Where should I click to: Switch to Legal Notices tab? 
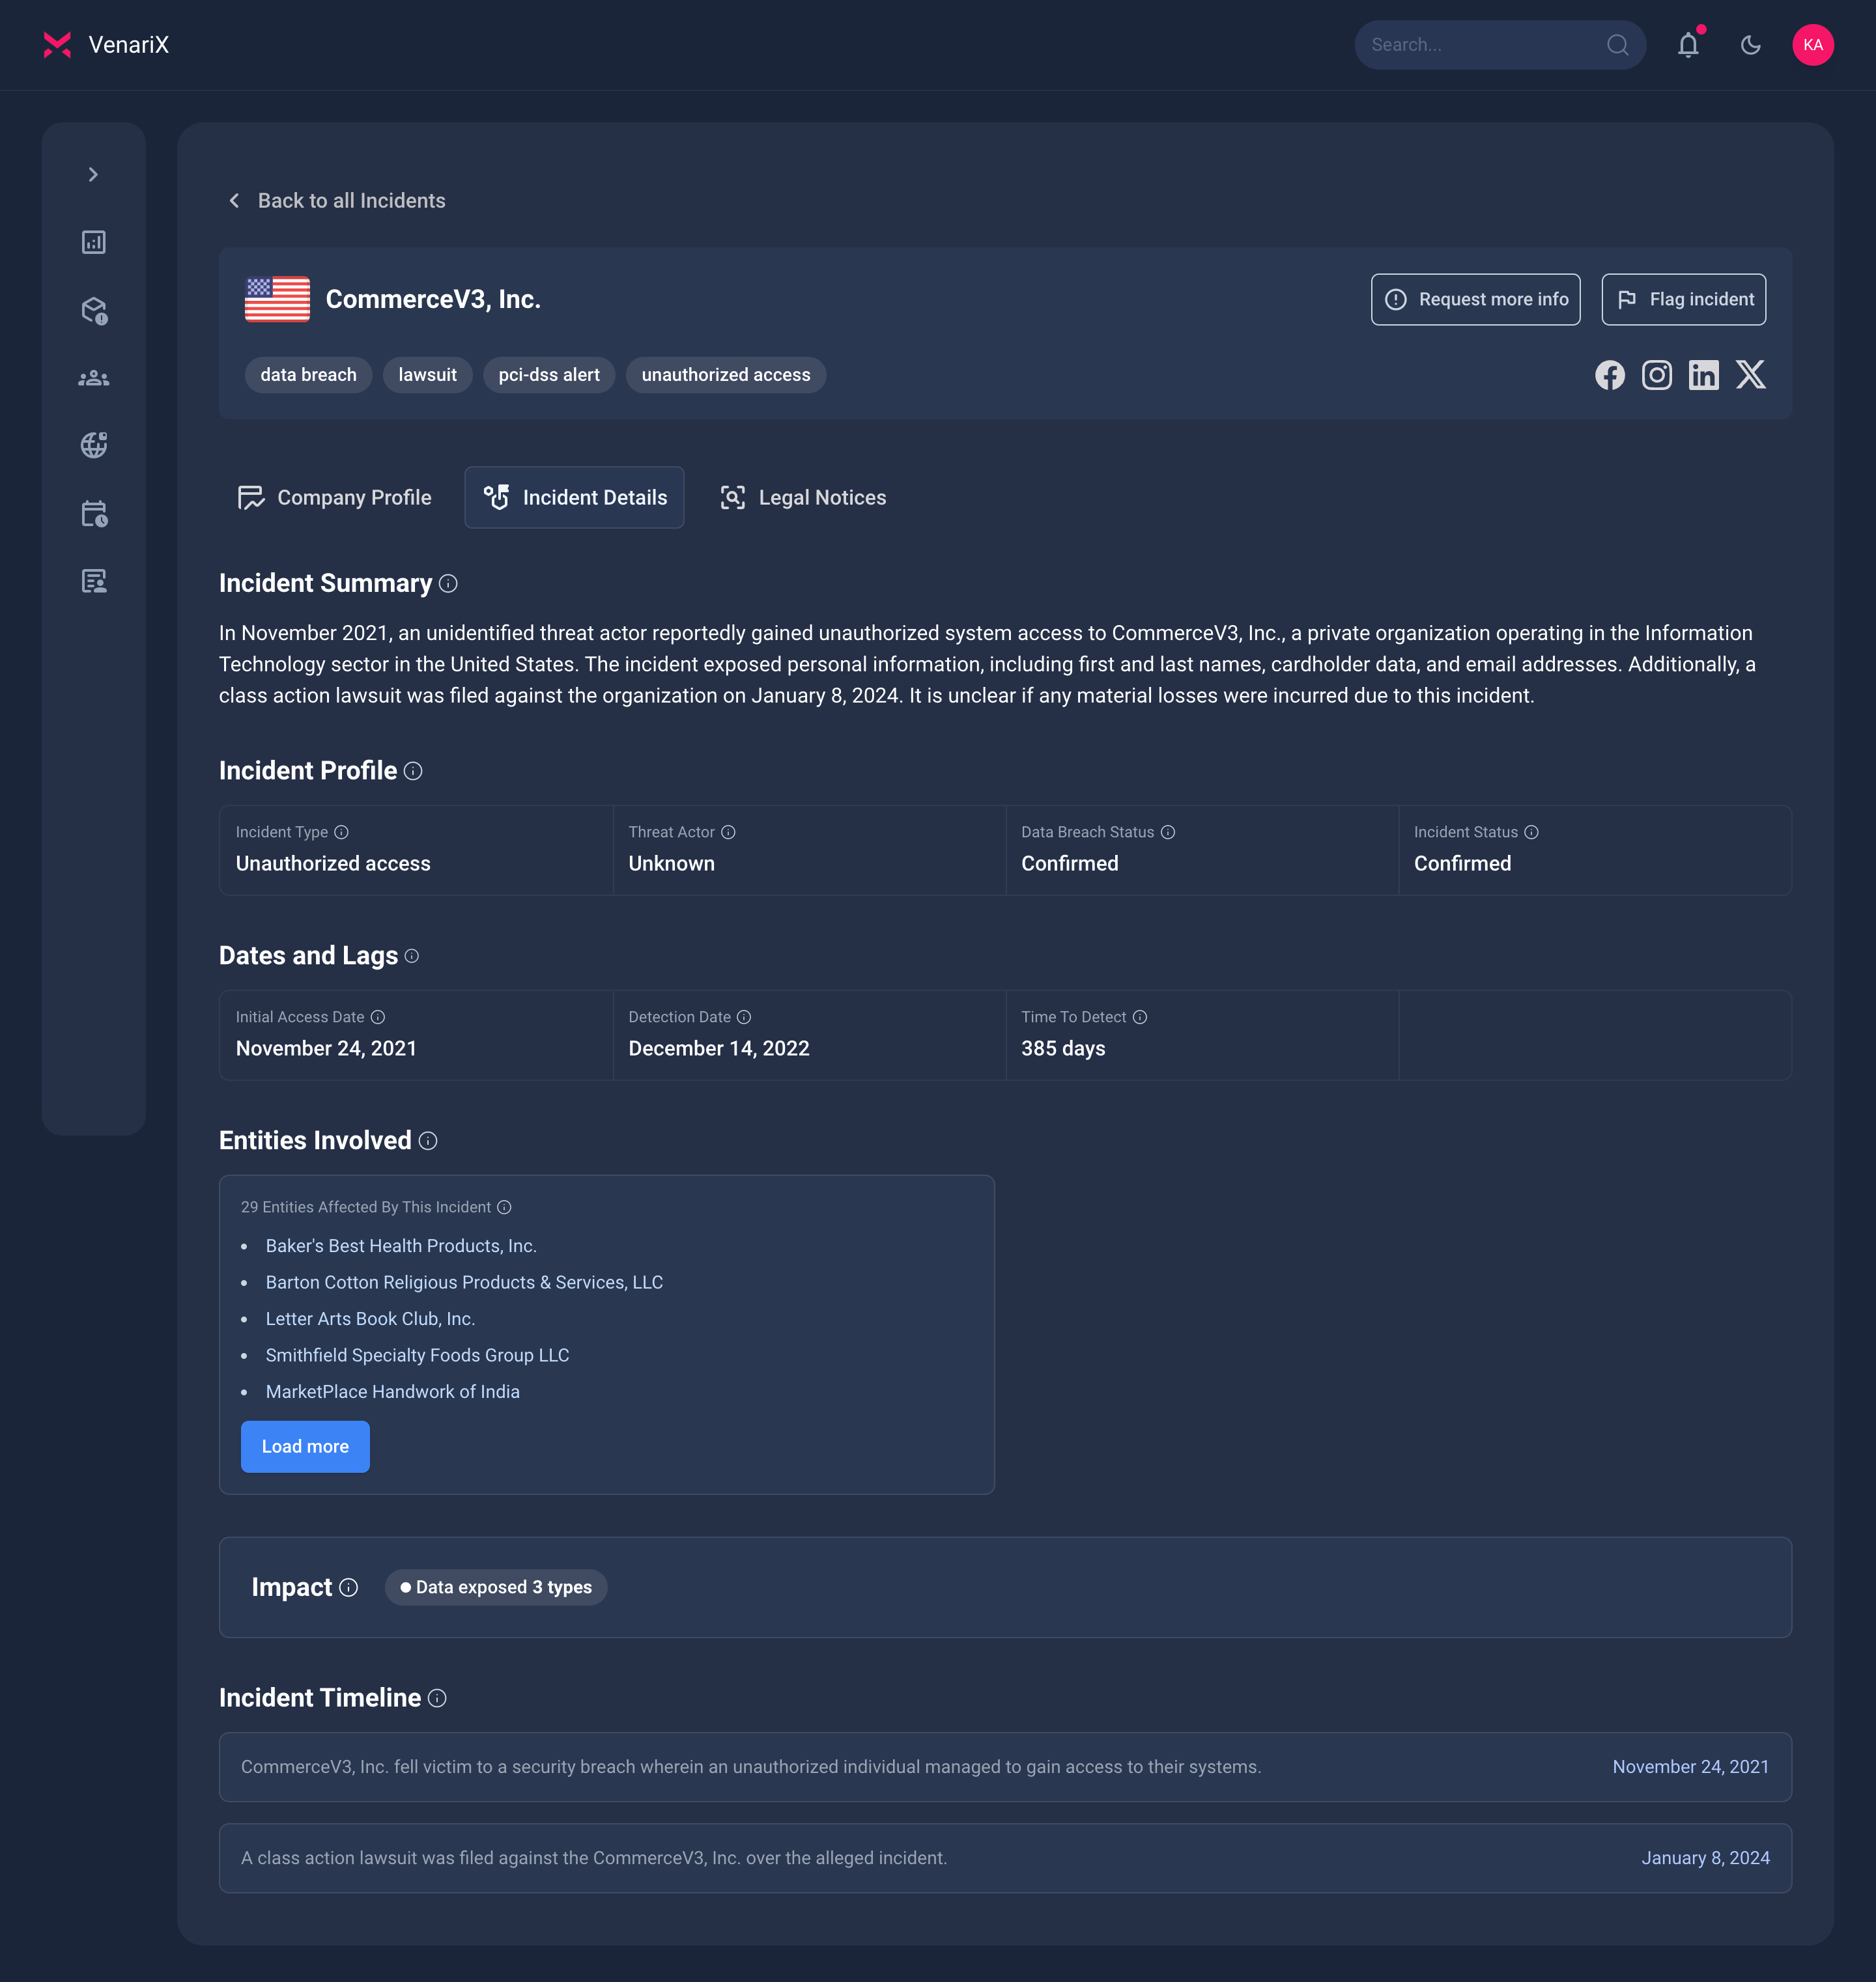click(802, 497)
